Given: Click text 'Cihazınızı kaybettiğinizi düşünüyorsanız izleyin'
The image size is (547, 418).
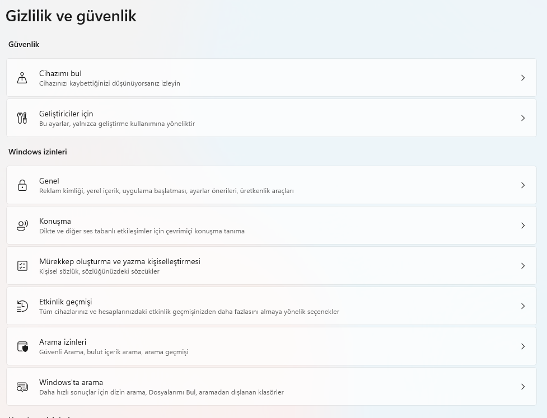Looking at the screenshot, I should [110, 83].
